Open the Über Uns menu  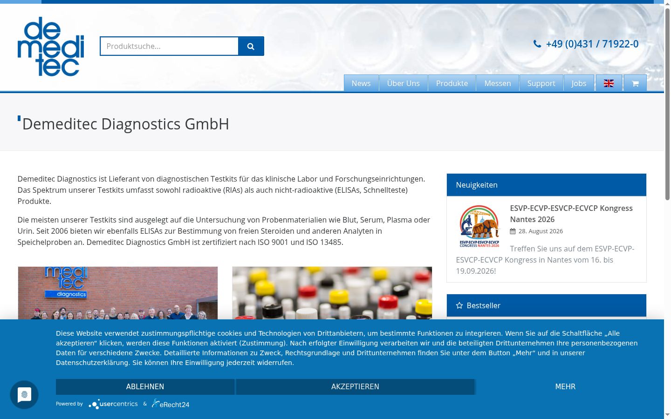point(404,83)
